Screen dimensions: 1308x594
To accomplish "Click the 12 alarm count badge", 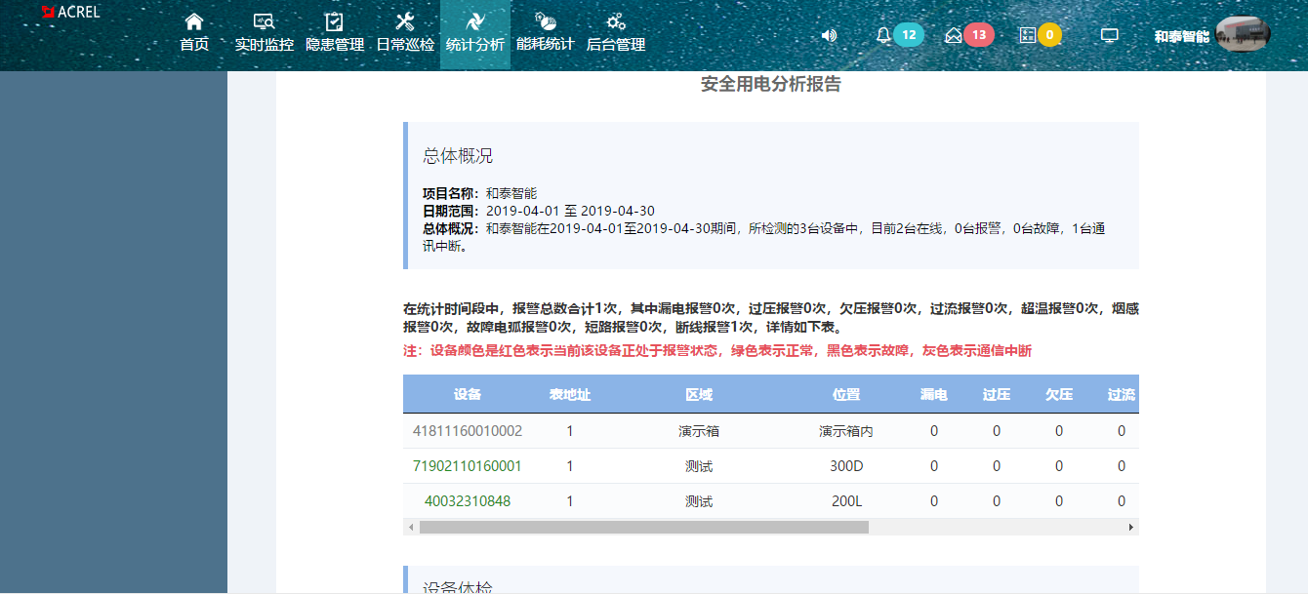I will point(909,35).
